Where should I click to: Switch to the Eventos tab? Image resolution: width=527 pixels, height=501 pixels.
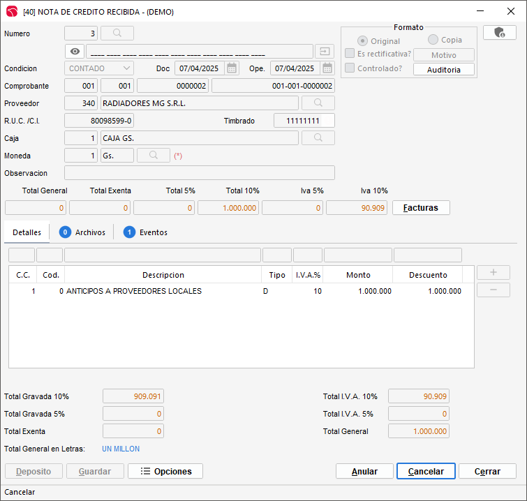pos(145,232)
